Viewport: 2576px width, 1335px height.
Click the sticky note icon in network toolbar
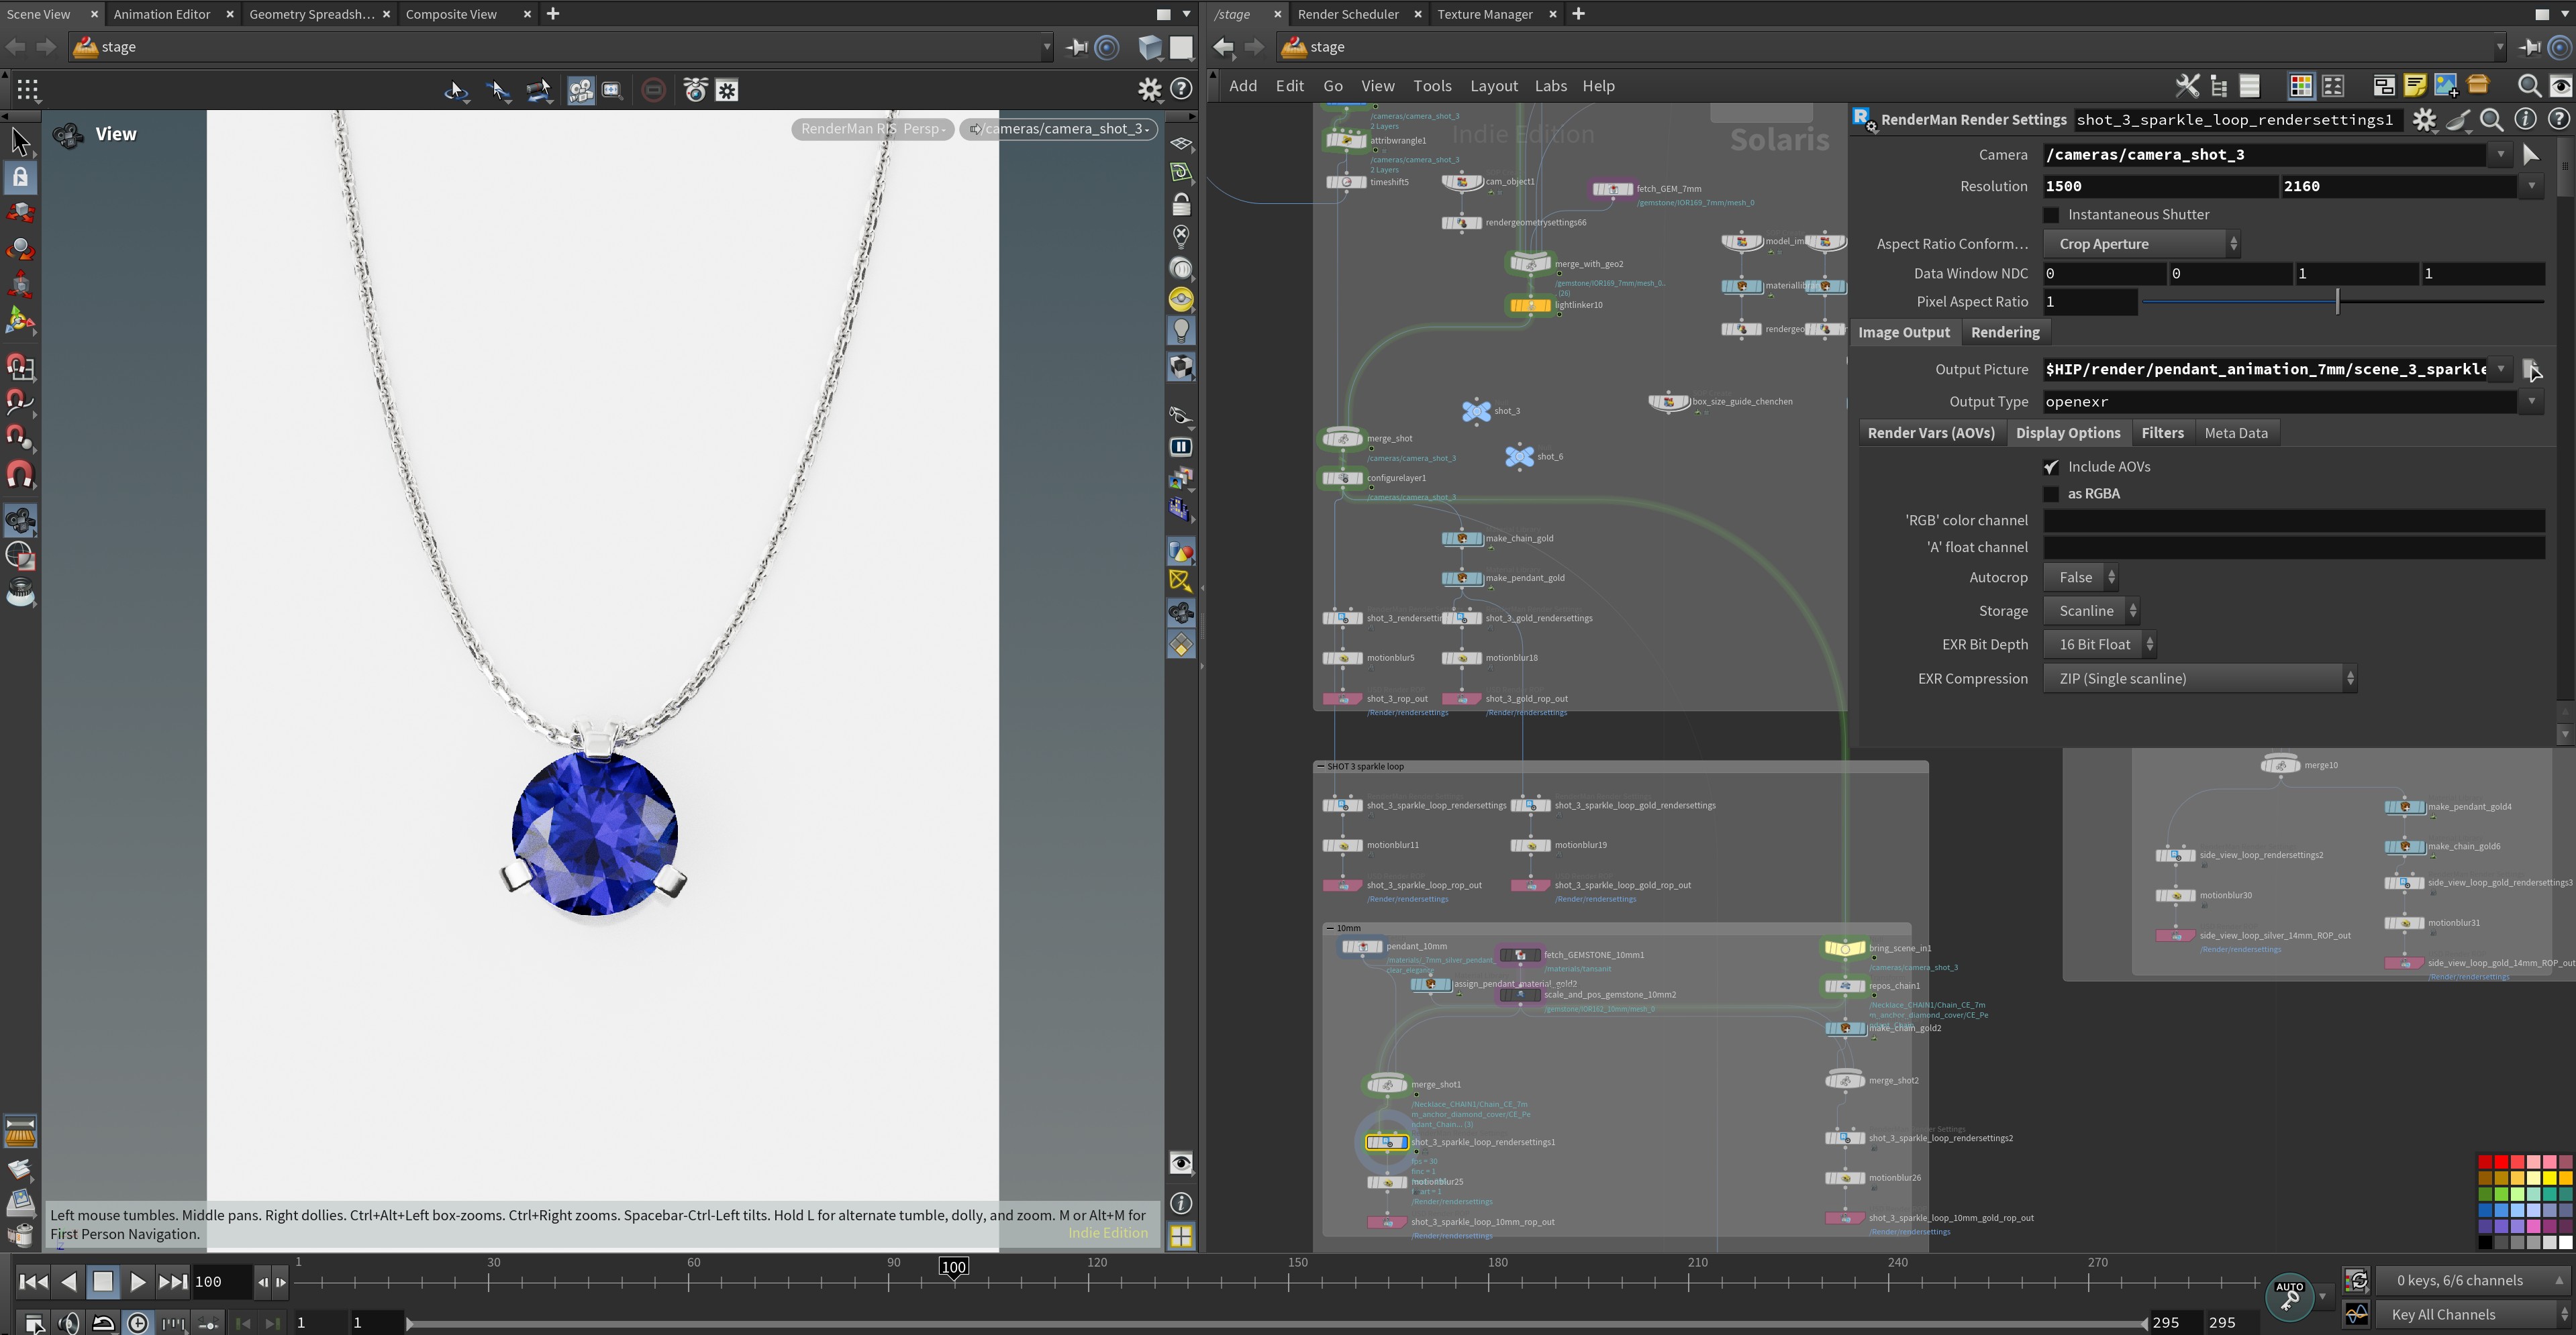[2415, 86]
